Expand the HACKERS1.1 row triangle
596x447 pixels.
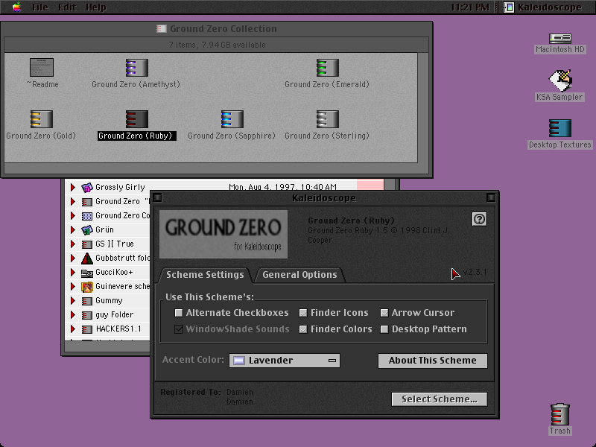click(72, 329)
